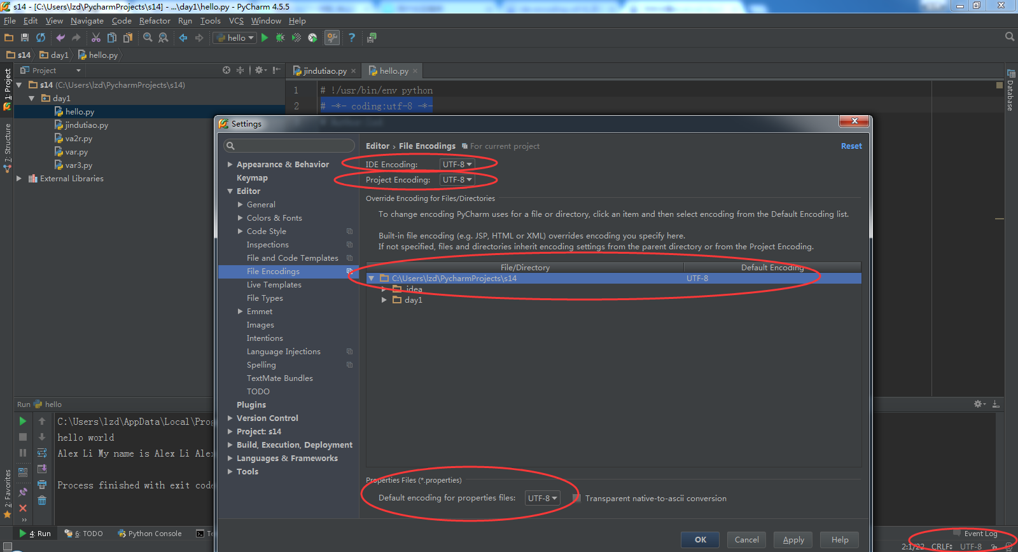Click the blue Back navigation arrow
The width and height of the screenshot is (1018, 552).
point(183,38)
